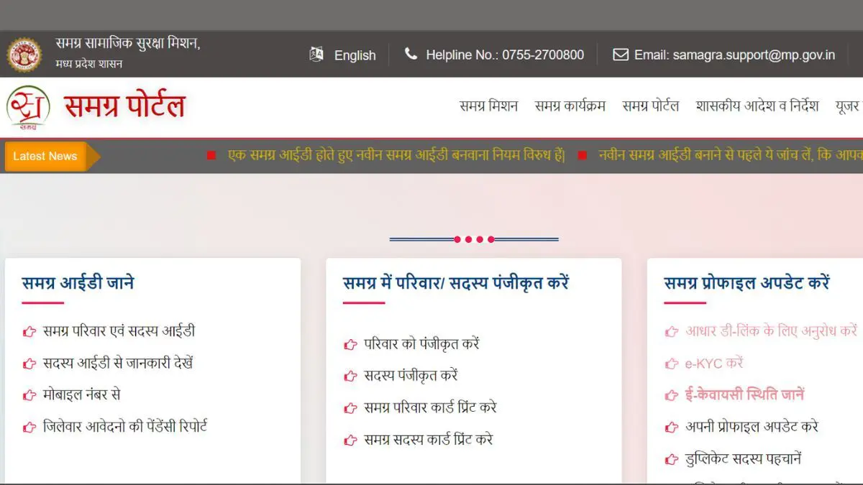Switch site language to English
The width and height of the screenshot is (863, 485).
355,55
